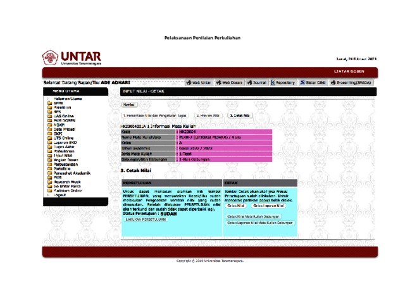Select the Cetak Nilai step tab
Screen dimensions: 405x286
(239, 116)
